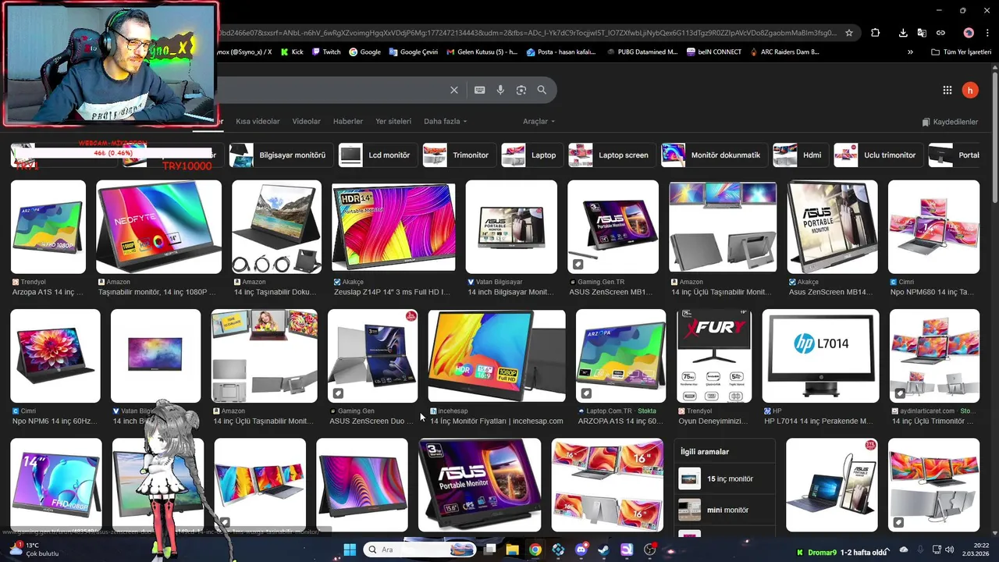Switch to the Haberler tab
Image resolution: width=999 pixels, height=562 pixels.
[x=348, y=122]
